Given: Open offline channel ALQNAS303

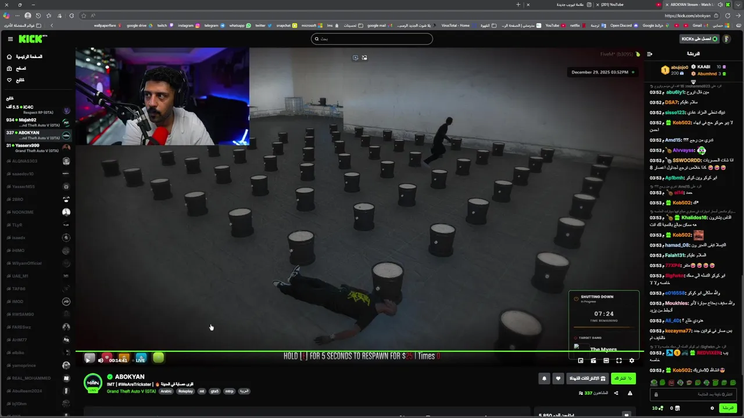Looking at the screenshot, I should pos(38,161).
